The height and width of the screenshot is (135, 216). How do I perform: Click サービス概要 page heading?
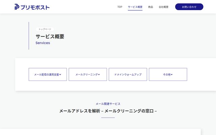tap(50, 36)
